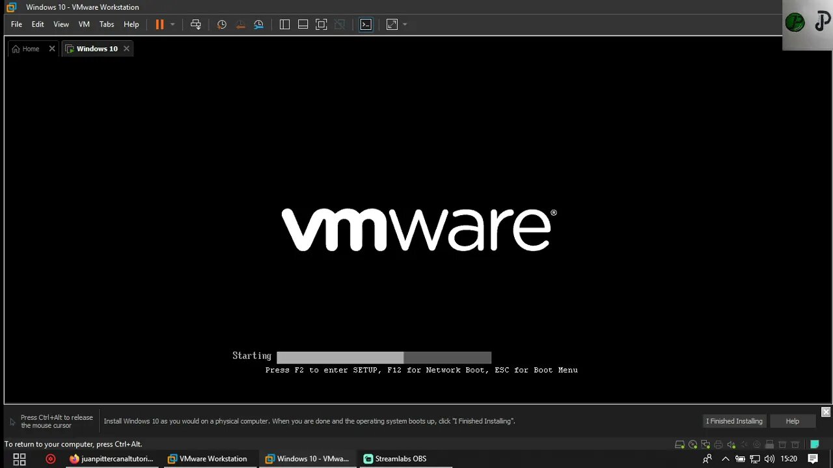
Task: Pause the virtual machine with the orange button
Action: click(x=159, y=24)
